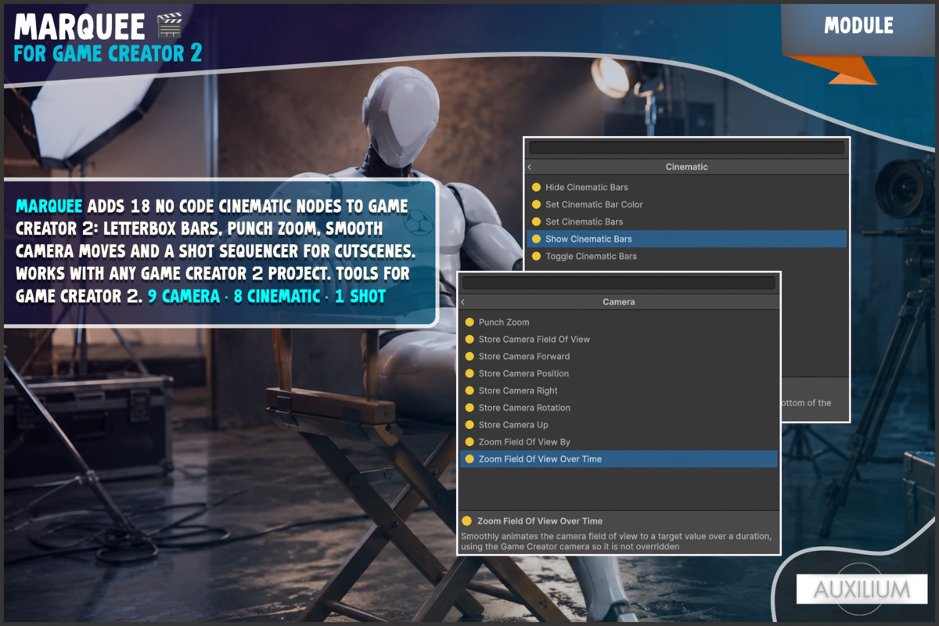This screenshot has width=939, height=626.
Task: Select the highlighted Zoom Field Of View Over Time row
Action: (618, 459)
